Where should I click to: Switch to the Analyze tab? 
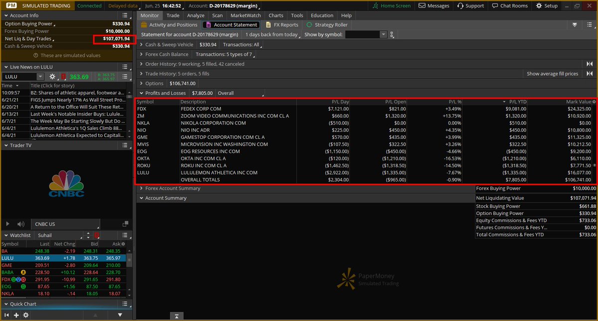pyautogui.click(x=196, y=15)
